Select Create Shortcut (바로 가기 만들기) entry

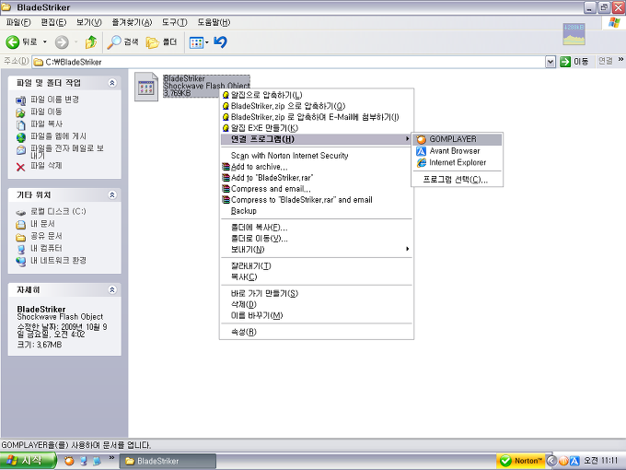point(316,293)
